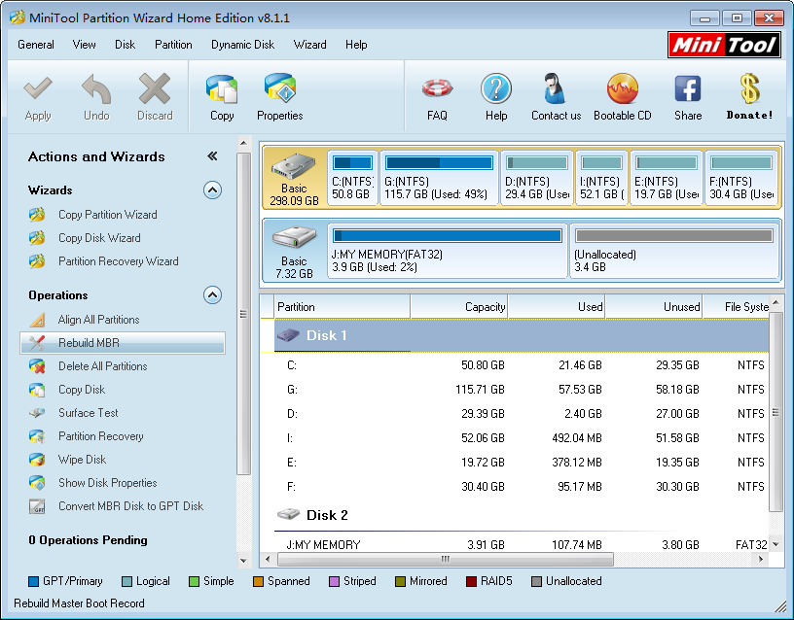Image resolution: width=794 pixels, height=620 pixels.
Task: Select Wipe Disk operation
Action: (x=82, y=460)
